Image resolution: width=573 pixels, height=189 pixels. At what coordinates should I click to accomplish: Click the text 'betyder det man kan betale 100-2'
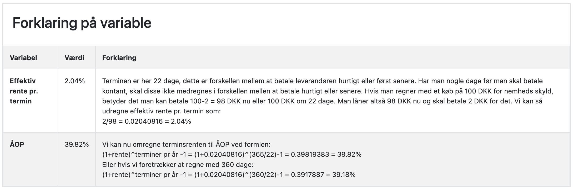pos(154,101)
